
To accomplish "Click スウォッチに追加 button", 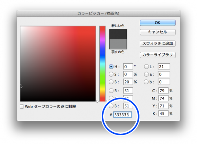I will [158, 43].
